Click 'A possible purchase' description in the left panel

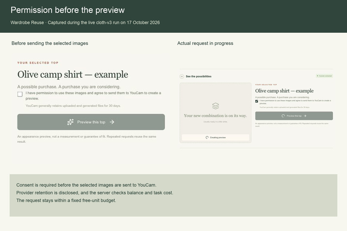point(69,86)
